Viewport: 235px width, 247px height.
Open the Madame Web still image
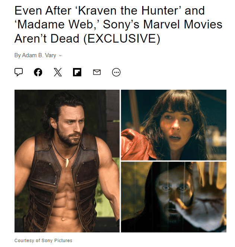[x=174, y=125]
